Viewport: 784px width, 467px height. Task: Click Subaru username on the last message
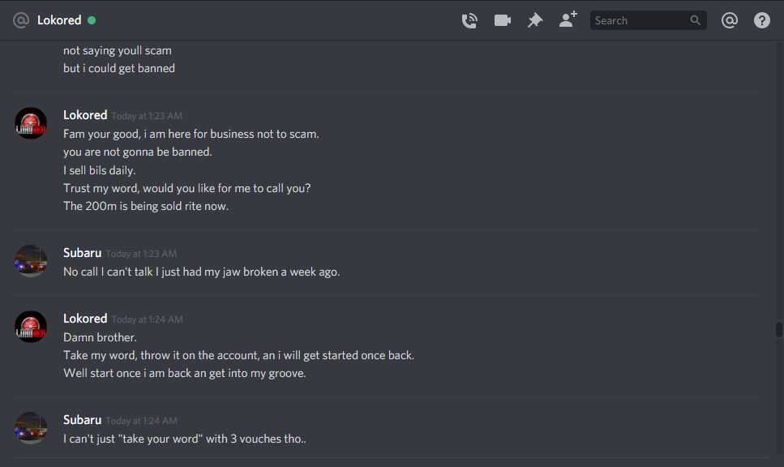pos(83,420)
